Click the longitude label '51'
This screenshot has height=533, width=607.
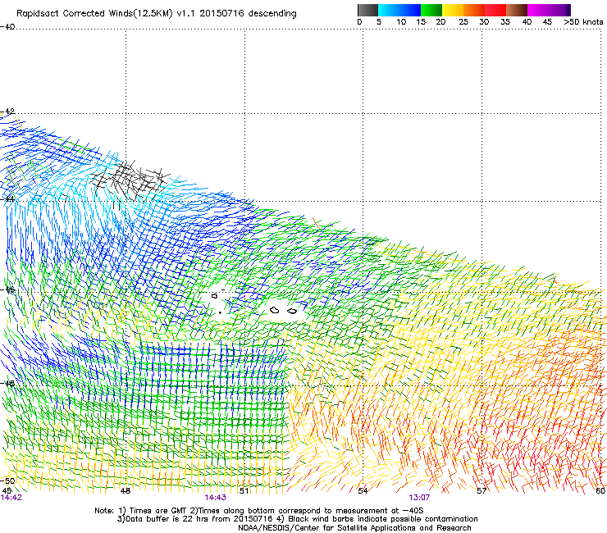click(x=244, y=491)
